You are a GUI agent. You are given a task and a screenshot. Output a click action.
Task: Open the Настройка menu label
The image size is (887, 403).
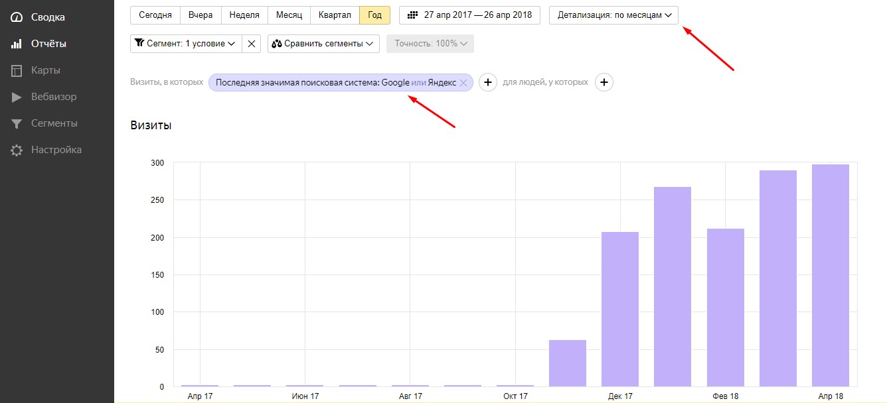56,150
